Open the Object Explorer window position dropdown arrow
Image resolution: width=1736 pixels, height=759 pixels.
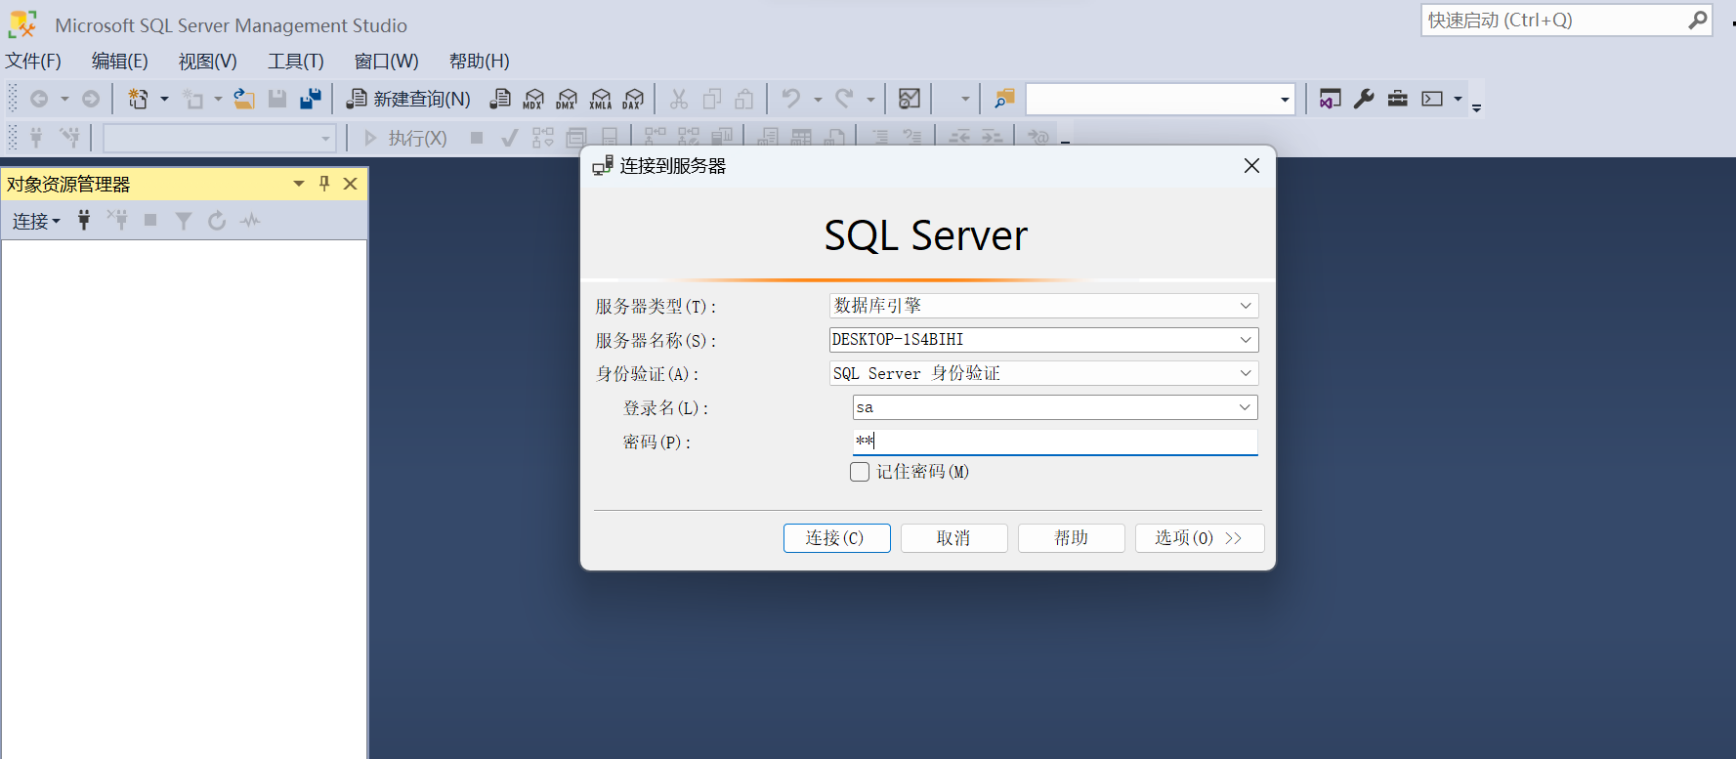coord(299,184)
